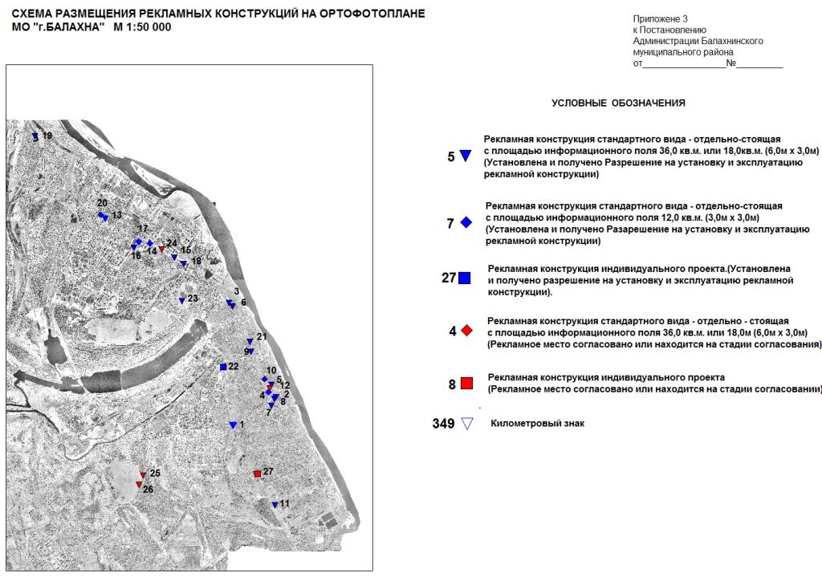Click marker 11 at the map's bottom
This screenshot has height=577, width=822.
click(275, 505)
